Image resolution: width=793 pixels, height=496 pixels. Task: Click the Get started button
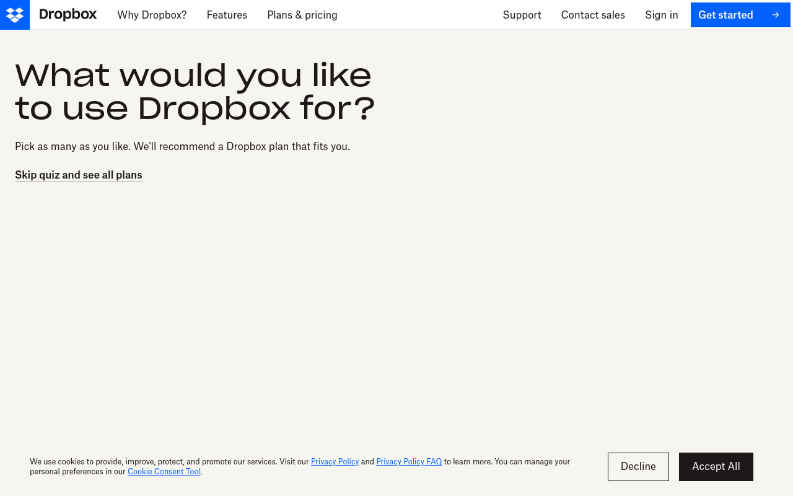click(740, 15)
